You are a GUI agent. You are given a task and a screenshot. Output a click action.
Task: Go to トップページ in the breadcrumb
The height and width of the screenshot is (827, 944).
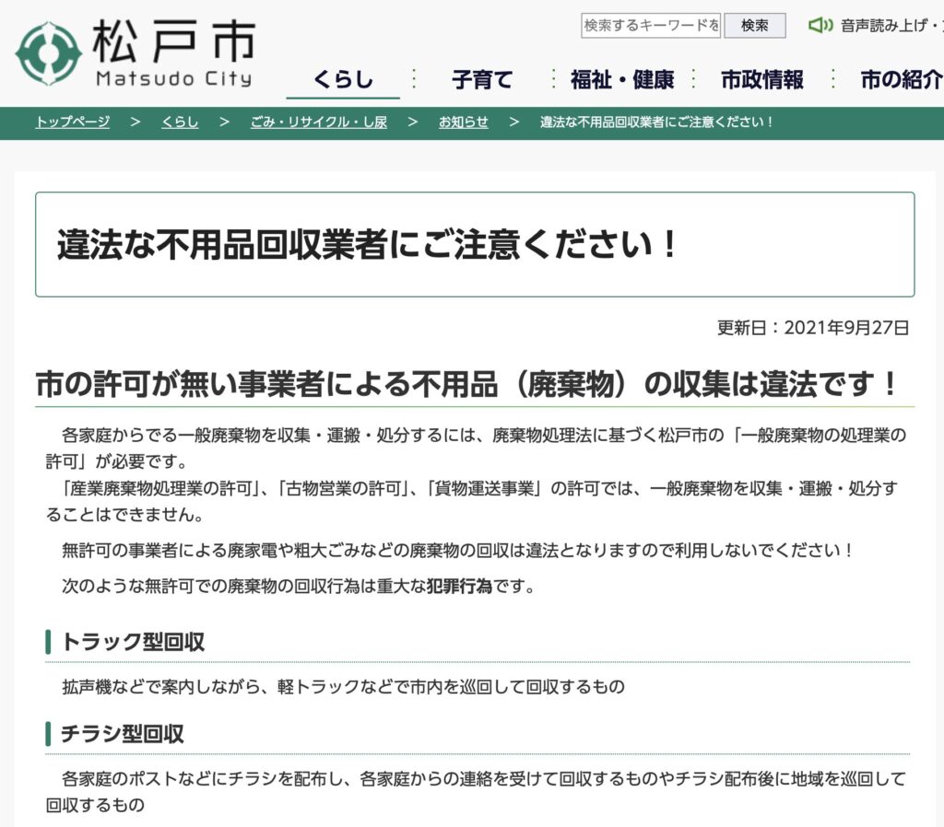(x=73, y=122)
